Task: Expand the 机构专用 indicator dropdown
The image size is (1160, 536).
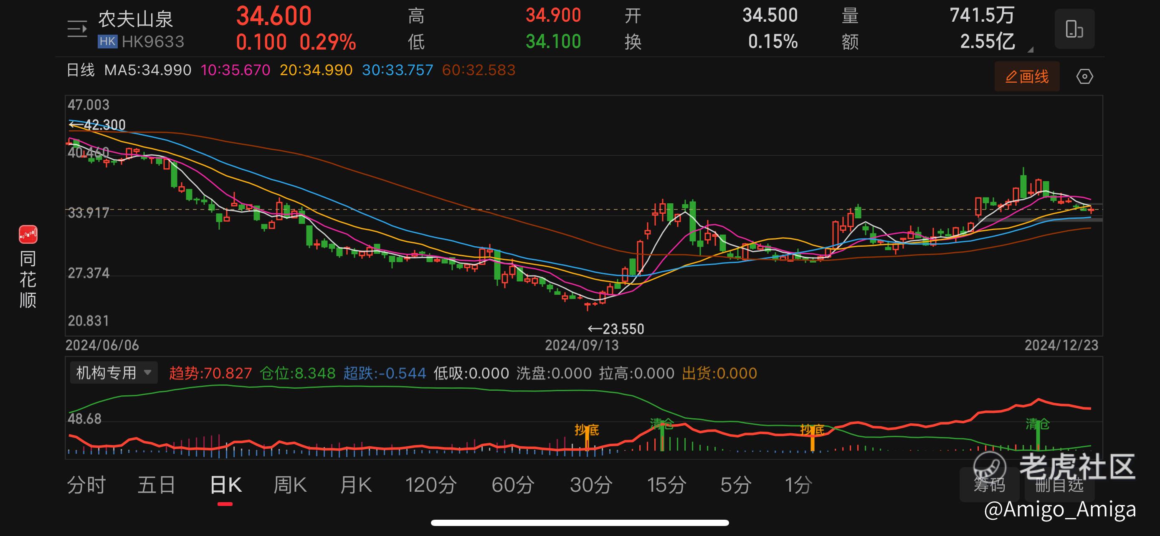Action: 114,373
